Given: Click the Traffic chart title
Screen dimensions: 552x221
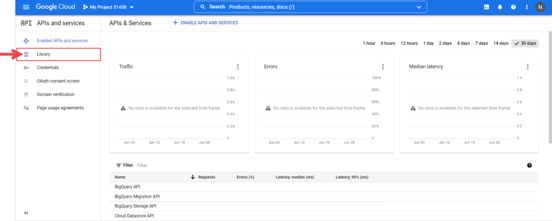Looking at the screenshot, I should pos(126,66).
